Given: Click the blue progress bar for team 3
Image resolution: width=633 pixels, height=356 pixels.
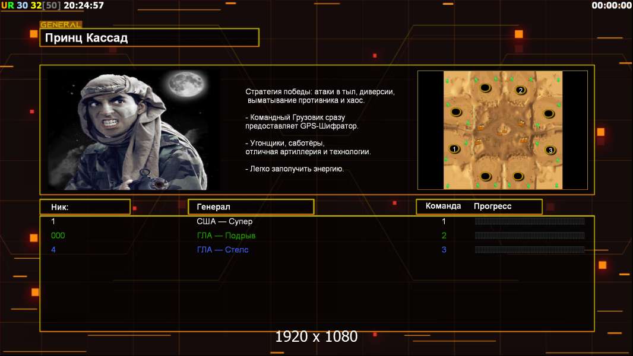Looking at the screenshot, I should [x=529, y=250].
